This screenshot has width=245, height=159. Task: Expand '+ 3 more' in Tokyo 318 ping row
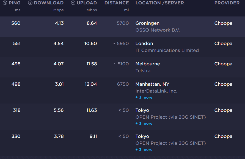(144, 123)
